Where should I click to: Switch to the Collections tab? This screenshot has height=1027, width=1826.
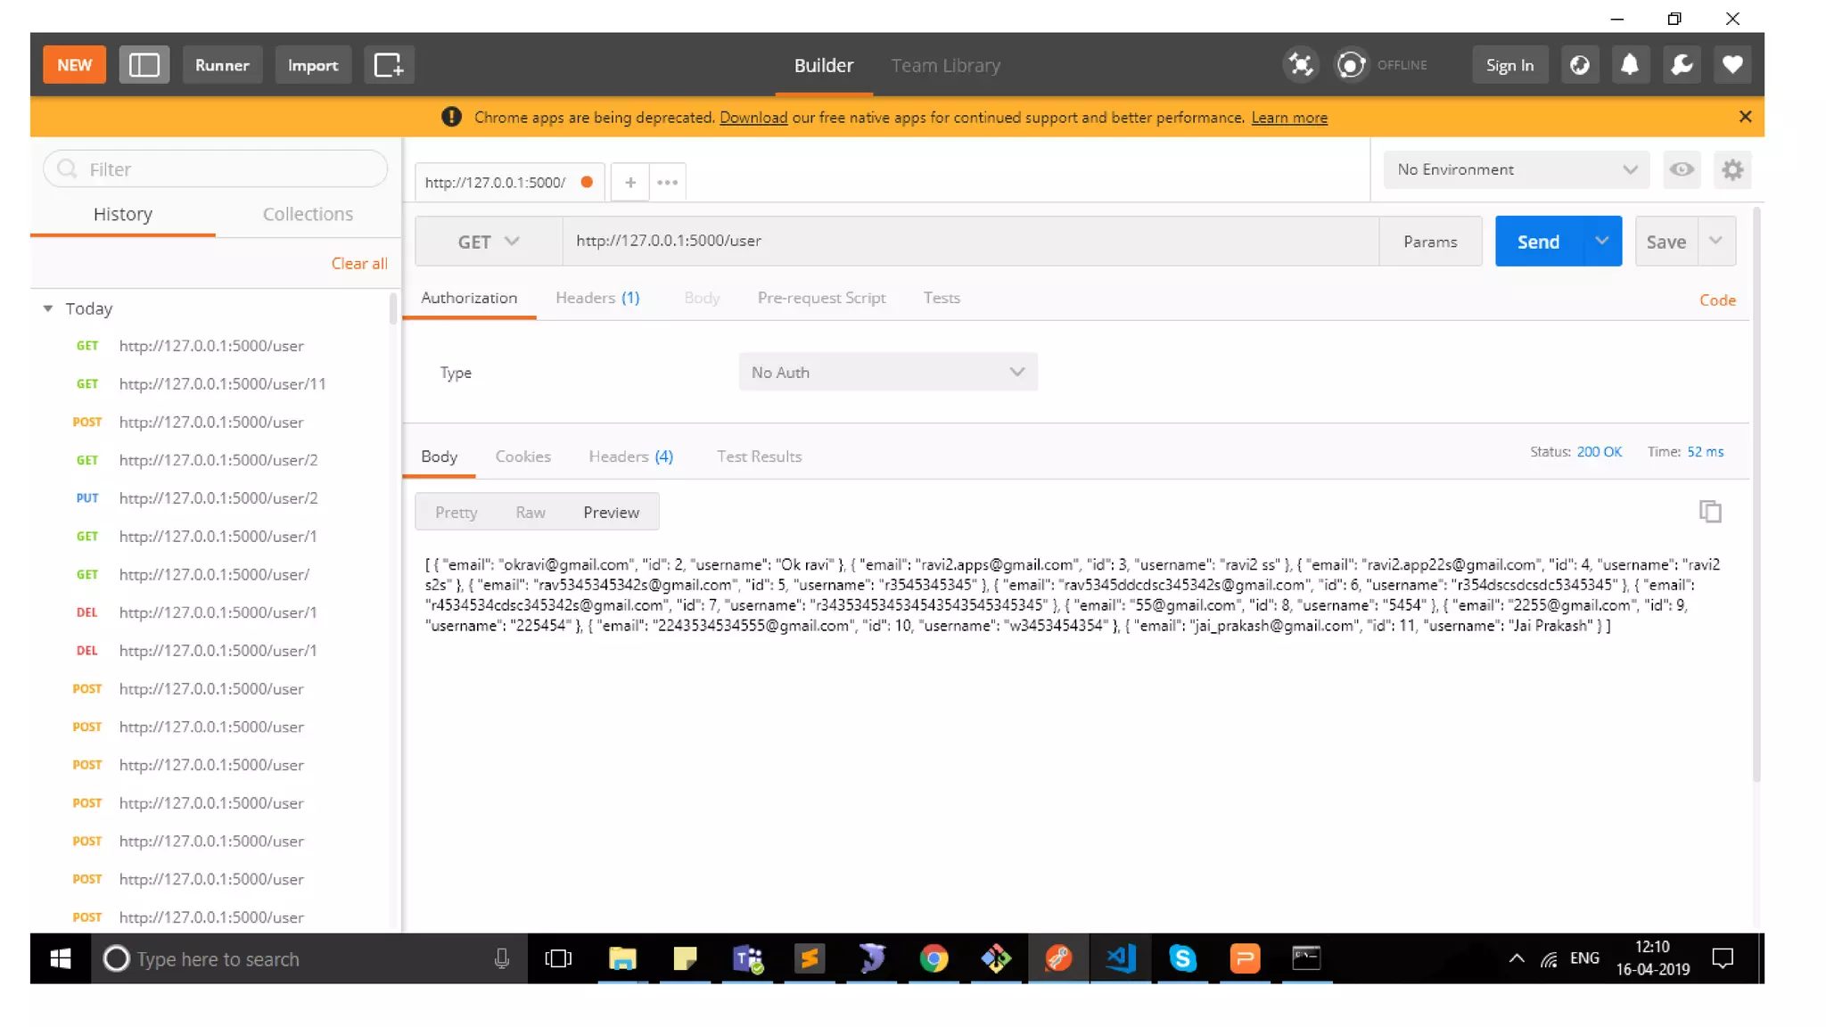[308, 214]
